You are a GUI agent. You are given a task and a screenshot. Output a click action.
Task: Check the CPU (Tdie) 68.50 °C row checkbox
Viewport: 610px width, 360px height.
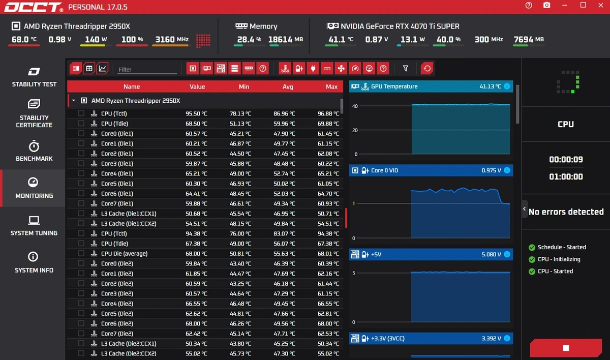(x=81, y=124)
